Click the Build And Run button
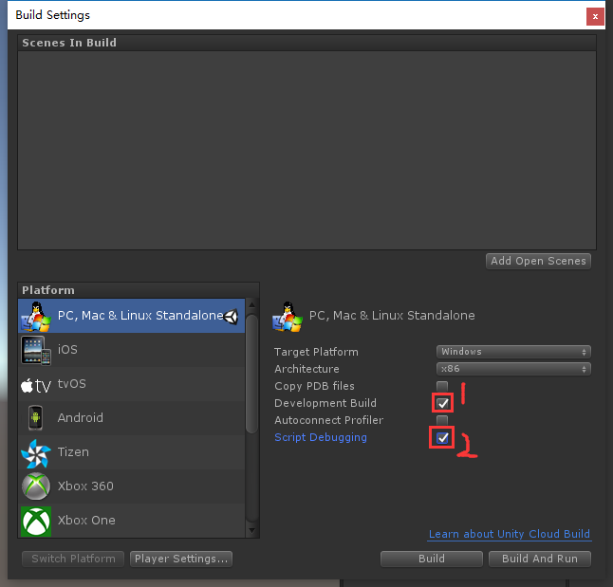The height and width of the screenshot is (587, 613). (x=540, y=559)
